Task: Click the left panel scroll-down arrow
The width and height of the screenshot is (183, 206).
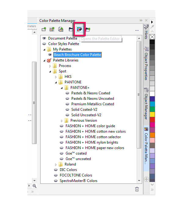Action: 34,180
